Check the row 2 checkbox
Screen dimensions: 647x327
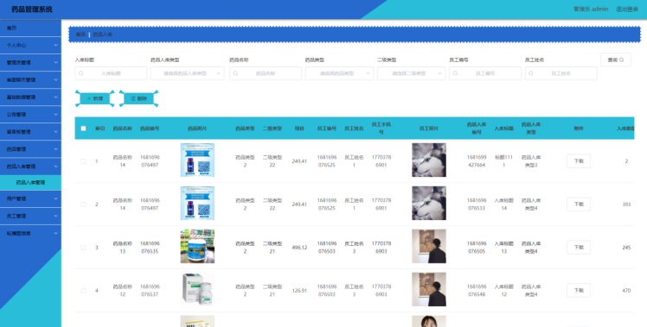[x=83, y=204]
